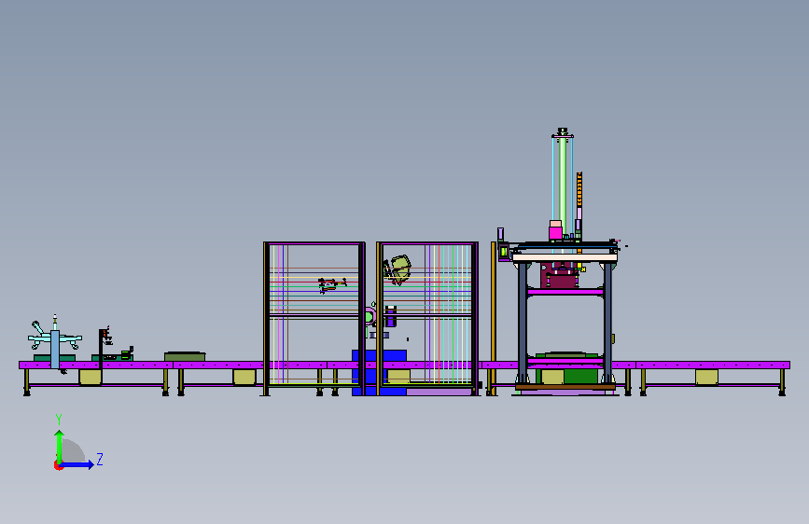
Task: Click the blue Z axis arrow of the triad
Action: 77,464
